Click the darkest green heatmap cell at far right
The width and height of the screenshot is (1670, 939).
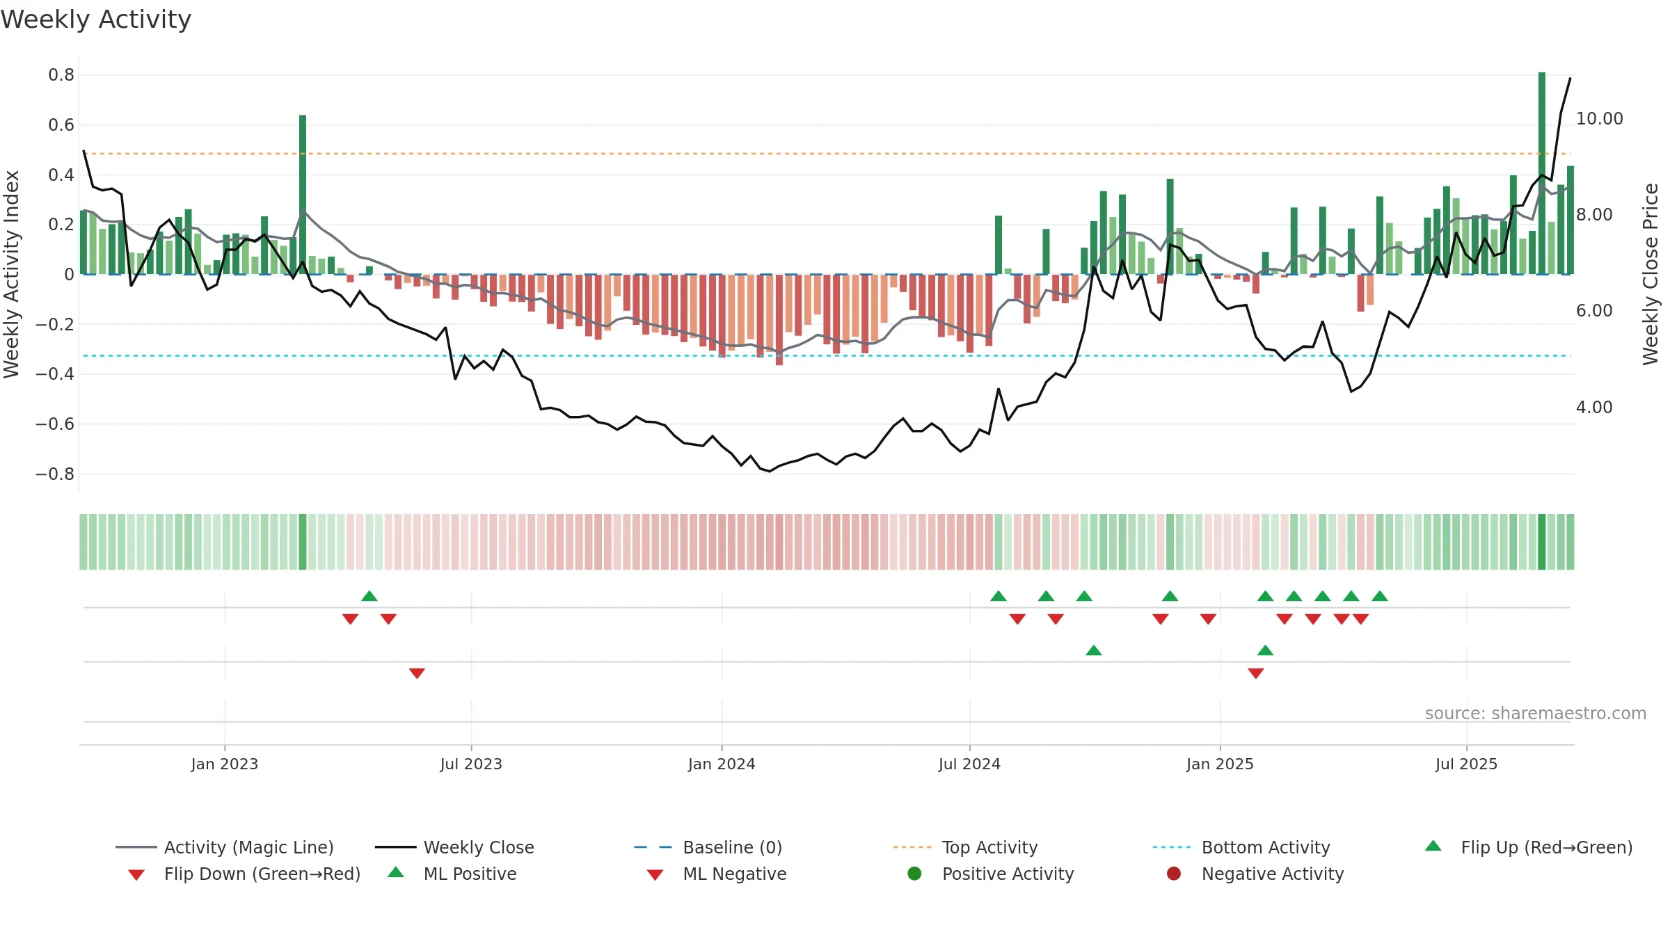tap(1542, 542)
